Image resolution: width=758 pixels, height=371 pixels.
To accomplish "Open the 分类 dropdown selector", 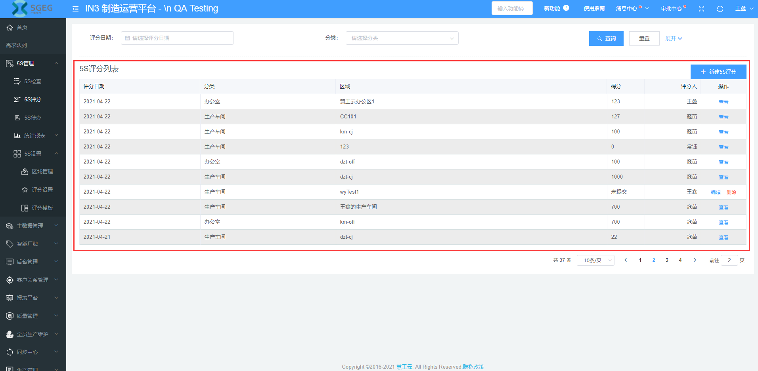I will click(x=402, y=38).
